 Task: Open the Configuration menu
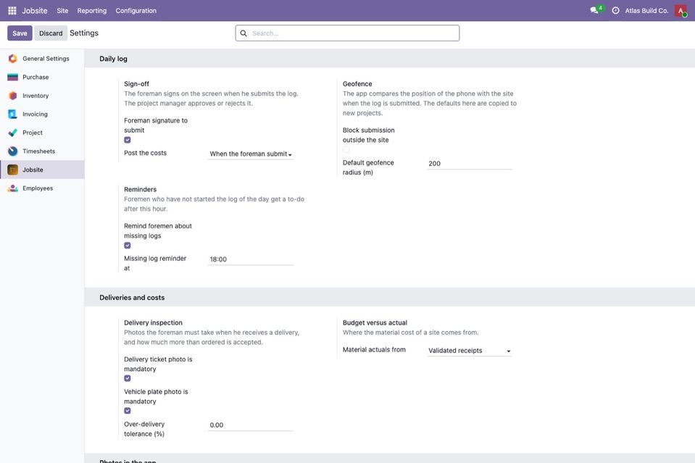click(x=136, y=11)
